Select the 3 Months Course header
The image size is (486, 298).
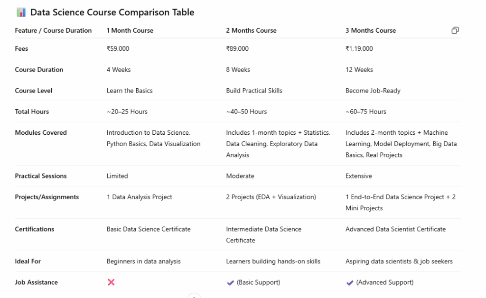(371, 30)
